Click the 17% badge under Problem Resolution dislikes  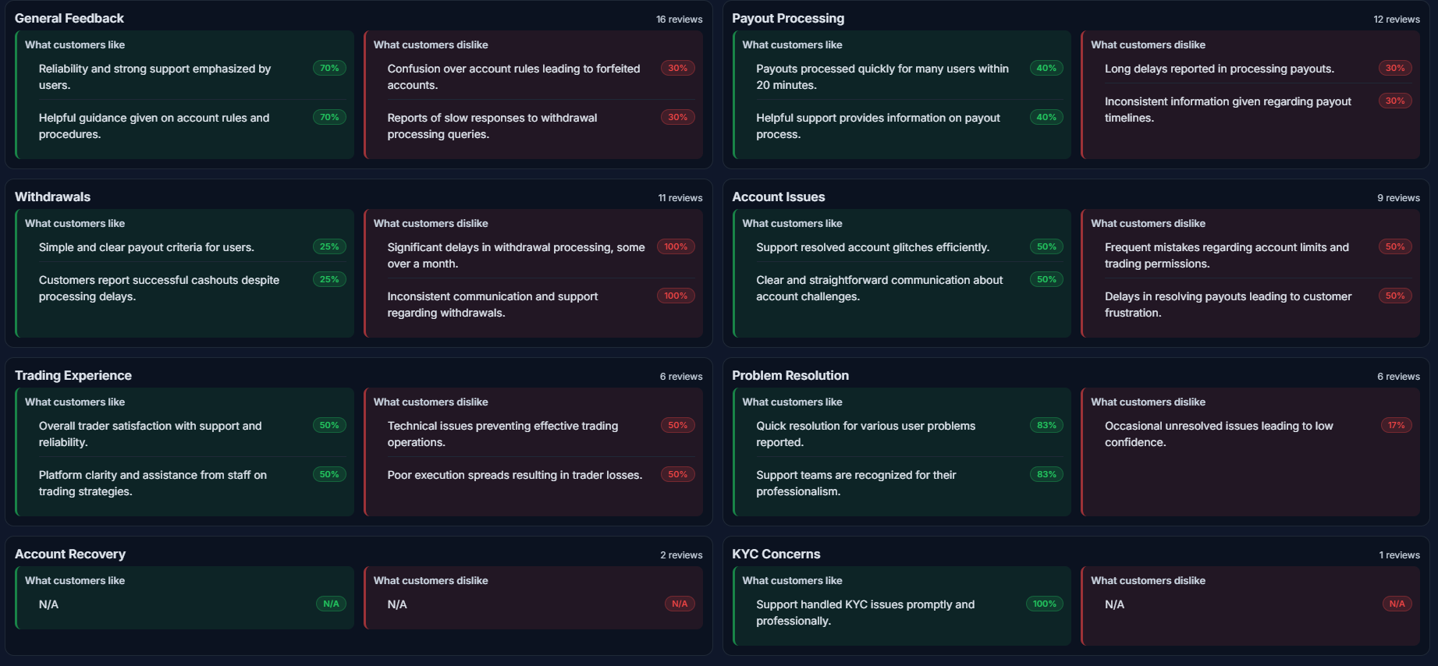1396,425
